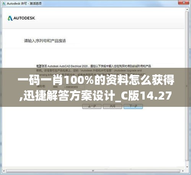This screenshot has width=191, height=175.
Task: Click the vertical scrollbar thumb
Action: 187,86
